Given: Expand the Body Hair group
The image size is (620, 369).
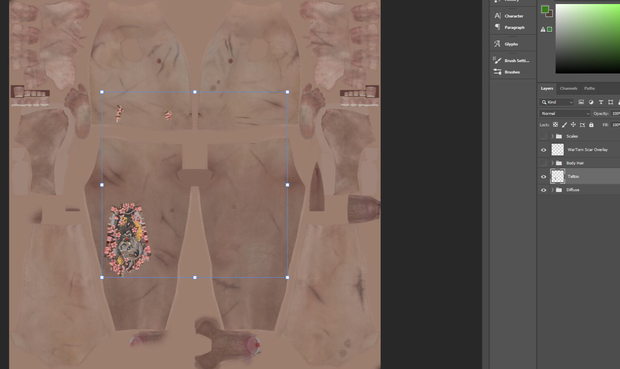Looking at the screenshot, I should tap(552, 163).
